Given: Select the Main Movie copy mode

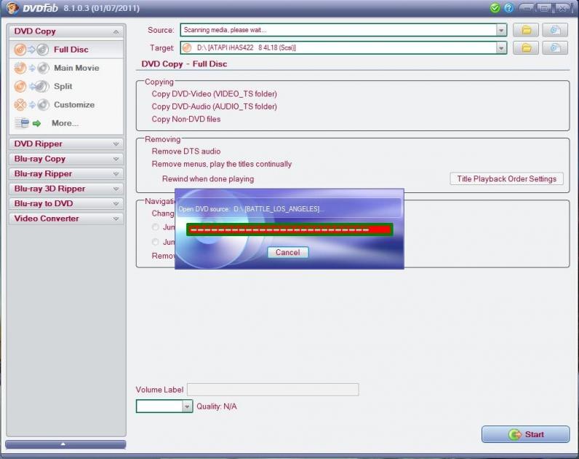Looking at the screenshot, I should (66, 68).
